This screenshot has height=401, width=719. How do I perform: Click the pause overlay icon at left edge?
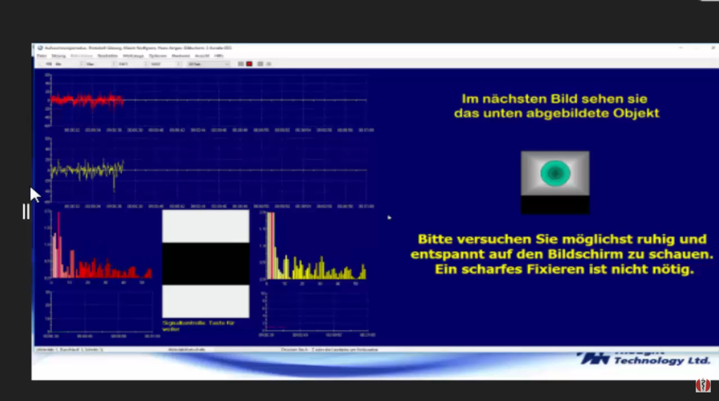26,211
